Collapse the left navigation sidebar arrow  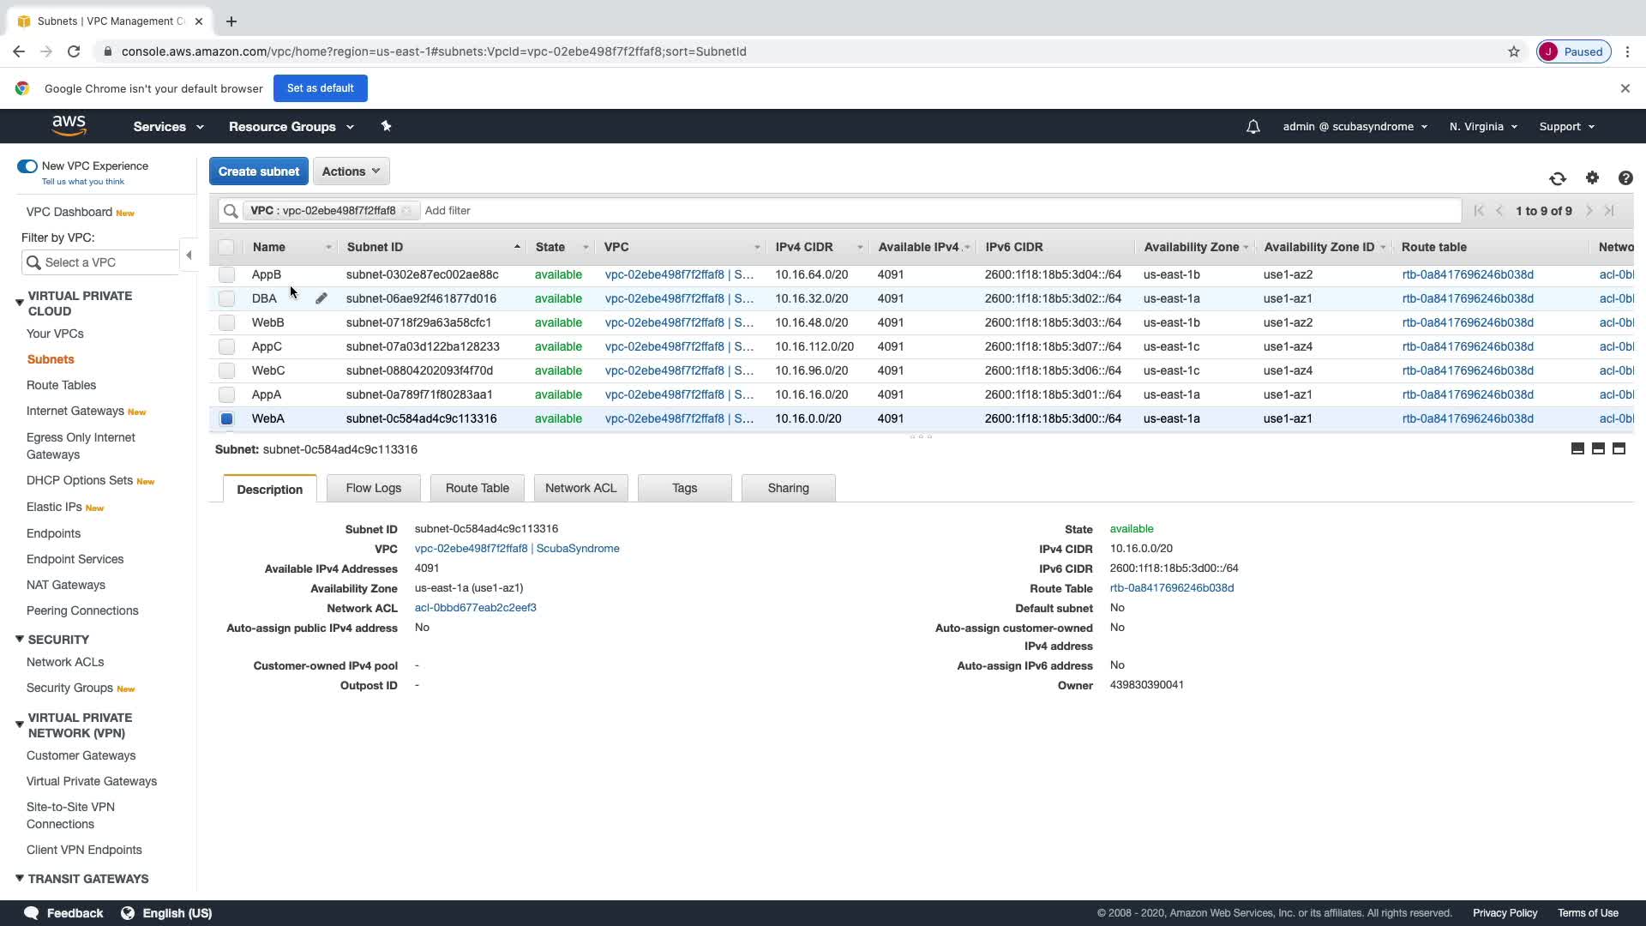[189, 255]
